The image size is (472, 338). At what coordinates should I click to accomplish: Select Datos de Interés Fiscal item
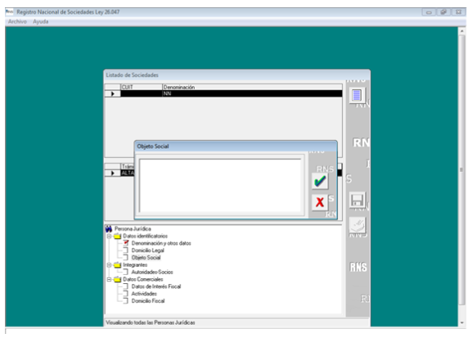click(x=156, y=286)
